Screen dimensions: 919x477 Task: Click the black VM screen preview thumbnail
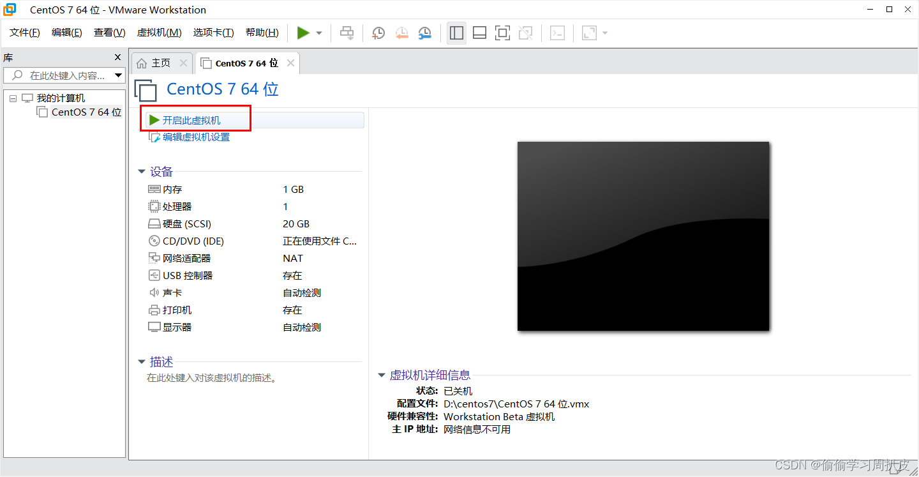pyautogui.click(x=643, y=236)
